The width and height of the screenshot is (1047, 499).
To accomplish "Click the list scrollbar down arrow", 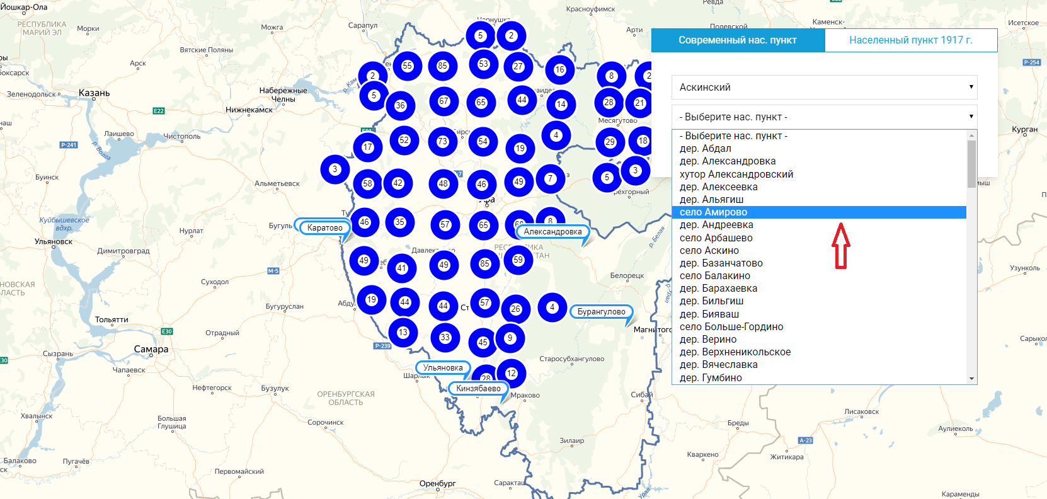I will [x=971, y=379].
